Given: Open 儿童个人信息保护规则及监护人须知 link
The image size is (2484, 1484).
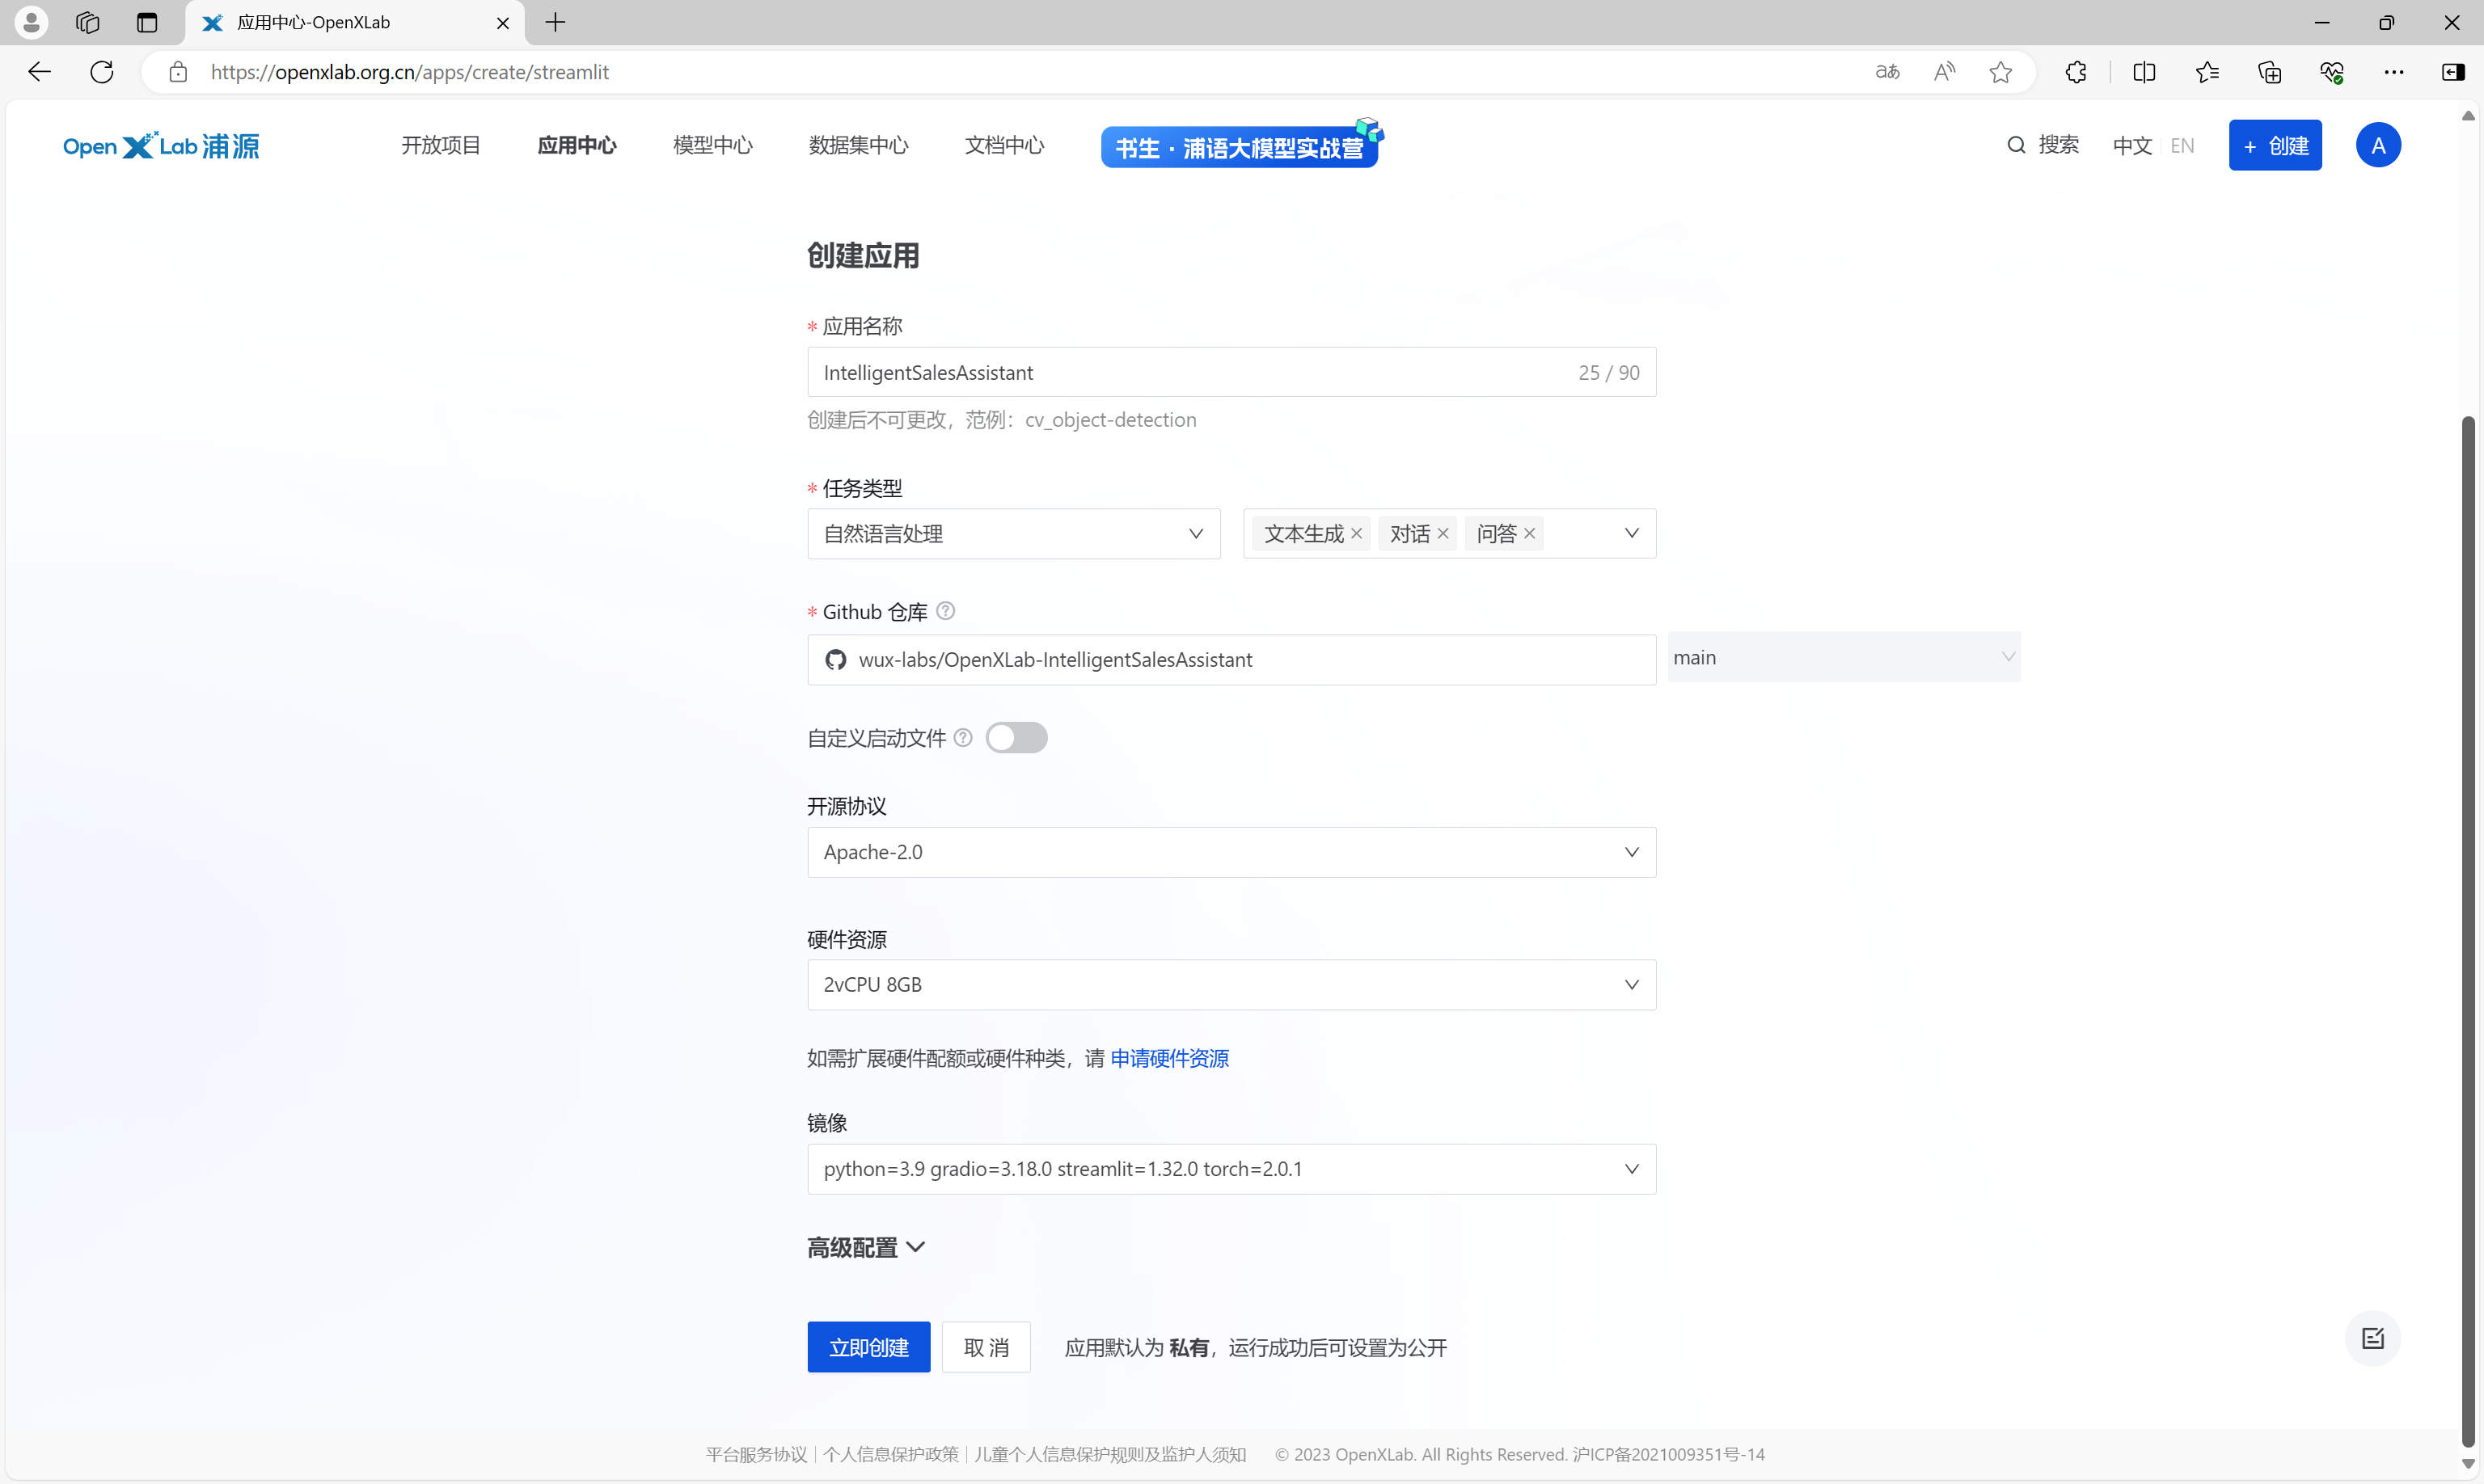Looking at the screenshot, I should point(1110,1454).
